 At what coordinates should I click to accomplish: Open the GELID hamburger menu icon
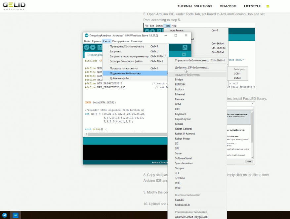coord(268,6)
